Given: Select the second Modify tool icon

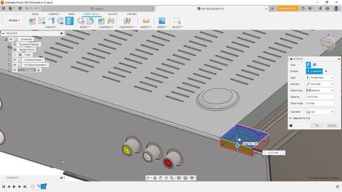Looking at the screenshot, I should (90, 21).
